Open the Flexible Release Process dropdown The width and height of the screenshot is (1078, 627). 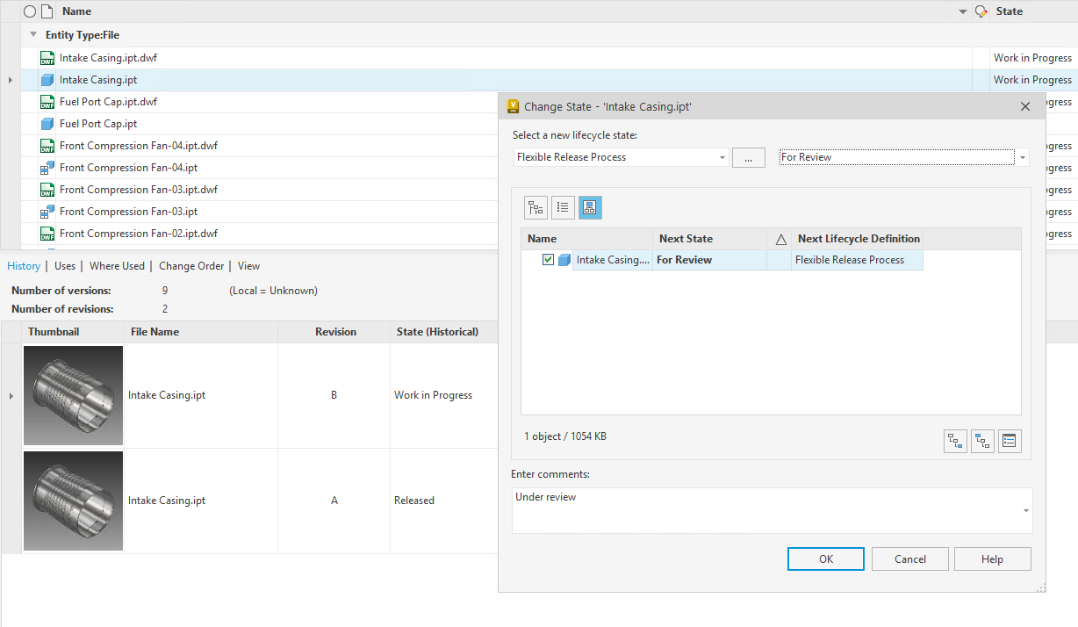(720, 156)
